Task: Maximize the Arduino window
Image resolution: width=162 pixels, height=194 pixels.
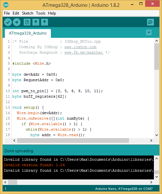Action: [141, 4]
